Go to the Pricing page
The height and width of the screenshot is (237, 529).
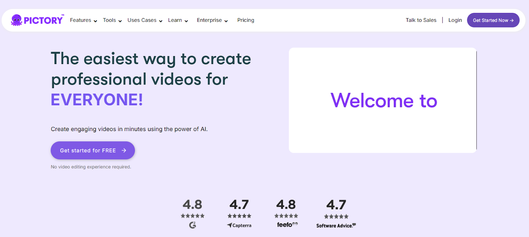pyautogui.click(x=246, y=20)
